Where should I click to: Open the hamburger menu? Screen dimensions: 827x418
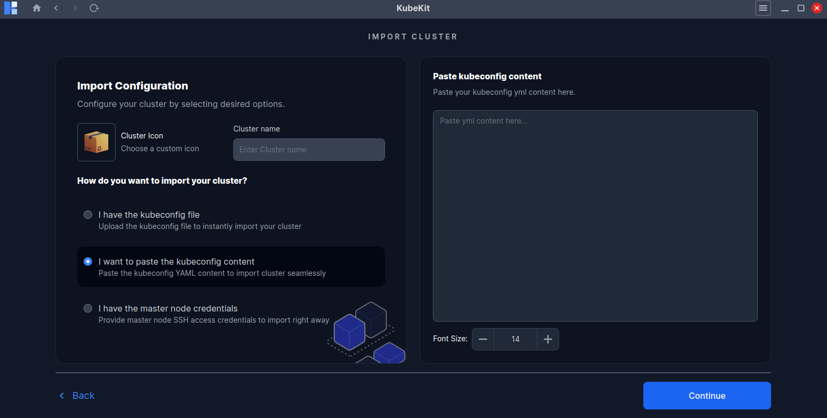tap(763, 8)
